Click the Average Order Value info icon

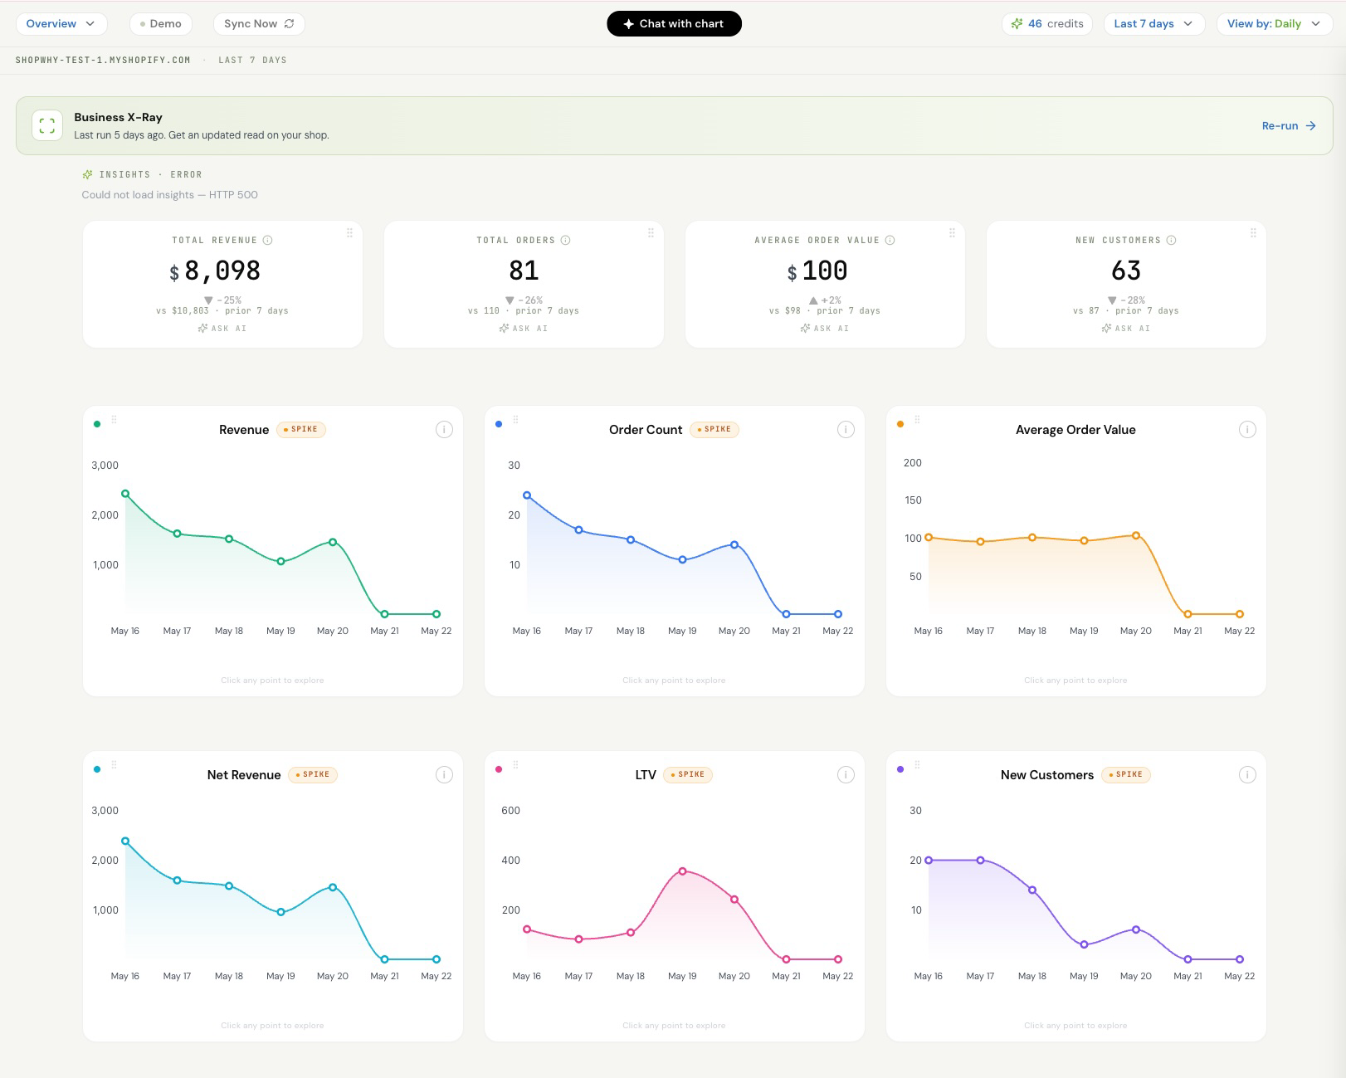[890, 240]
